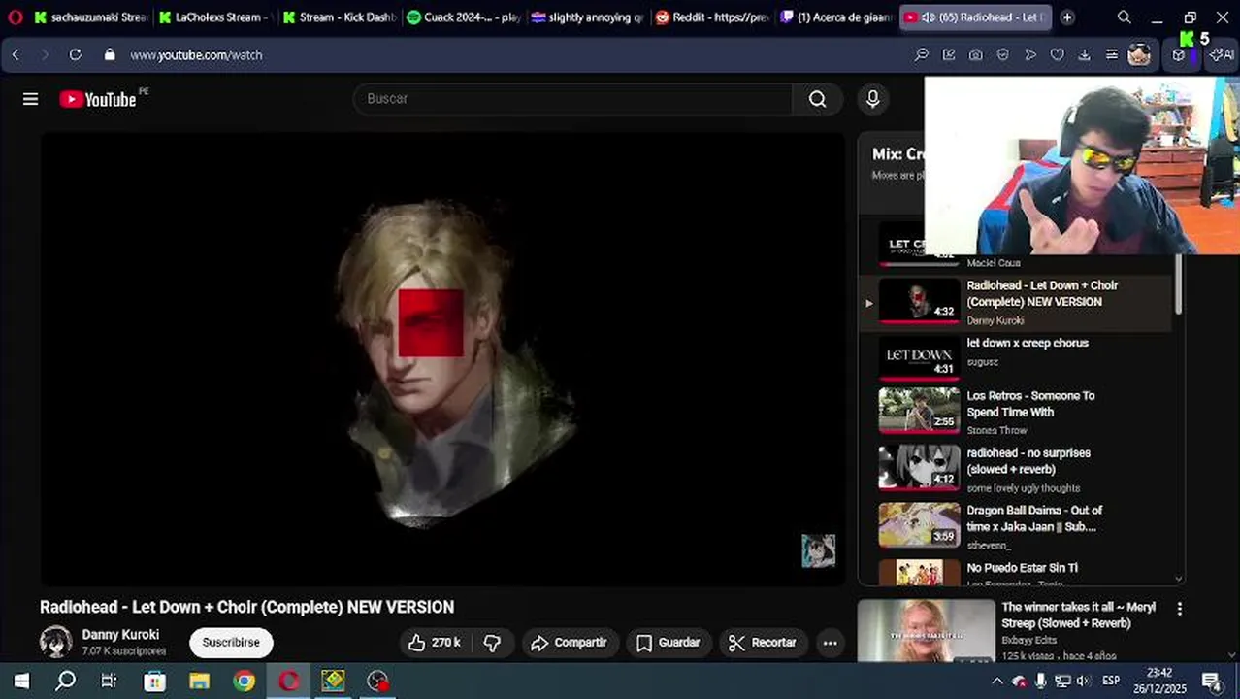The height and width of the screenshot is (699, 1240).
Task: Go to the YouTube home logo
Action: click(x=98, y=99)
